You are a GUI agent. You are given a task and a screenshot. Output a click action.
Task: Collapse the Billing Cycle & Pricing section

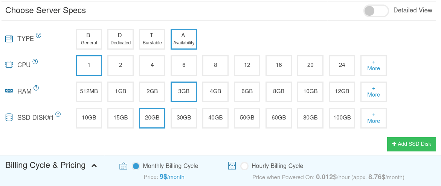click(x=94, y=166)
